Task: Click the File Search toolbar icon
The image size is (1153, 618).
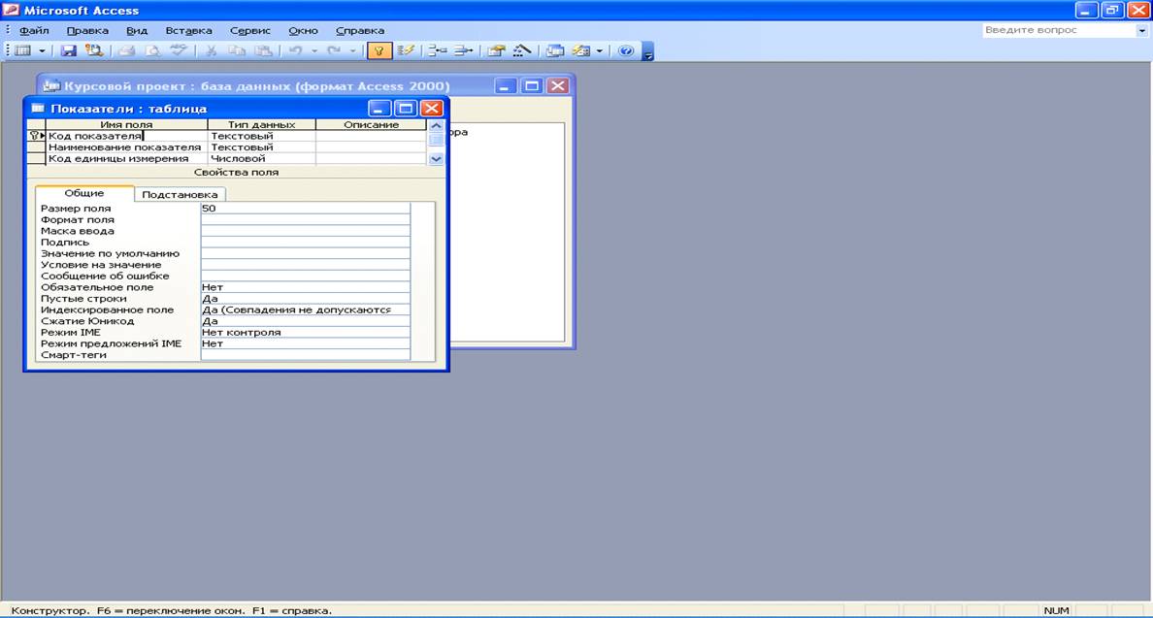Action: (x=93, y=50)
